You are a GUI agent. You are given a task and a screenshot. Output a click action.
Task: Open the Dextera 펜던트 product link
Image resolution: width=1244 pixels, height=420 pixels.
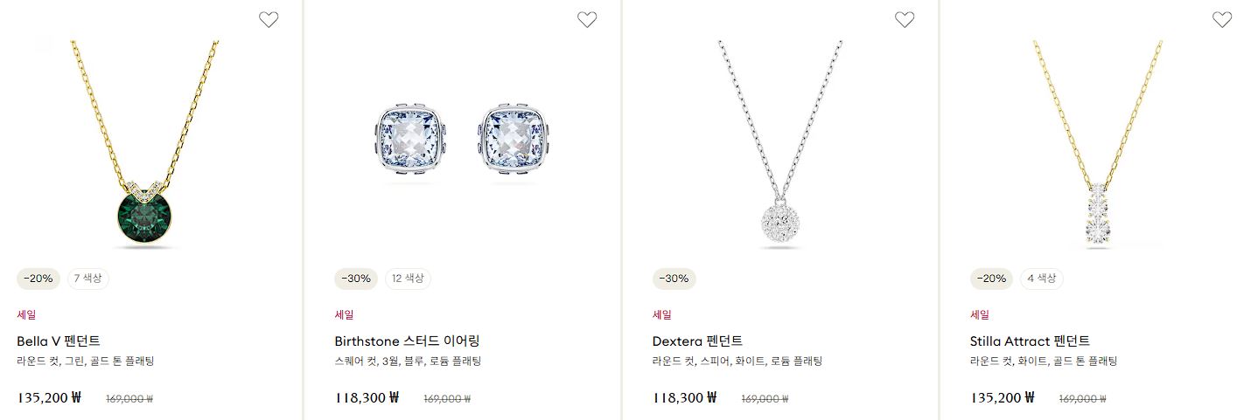point(697,341)
